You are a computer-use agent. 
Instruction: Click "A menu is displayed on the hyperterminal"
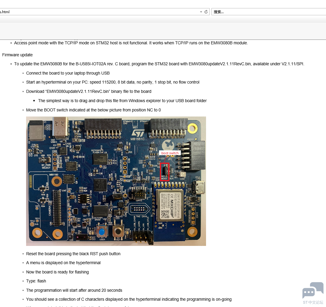click(x=63, y=263)
